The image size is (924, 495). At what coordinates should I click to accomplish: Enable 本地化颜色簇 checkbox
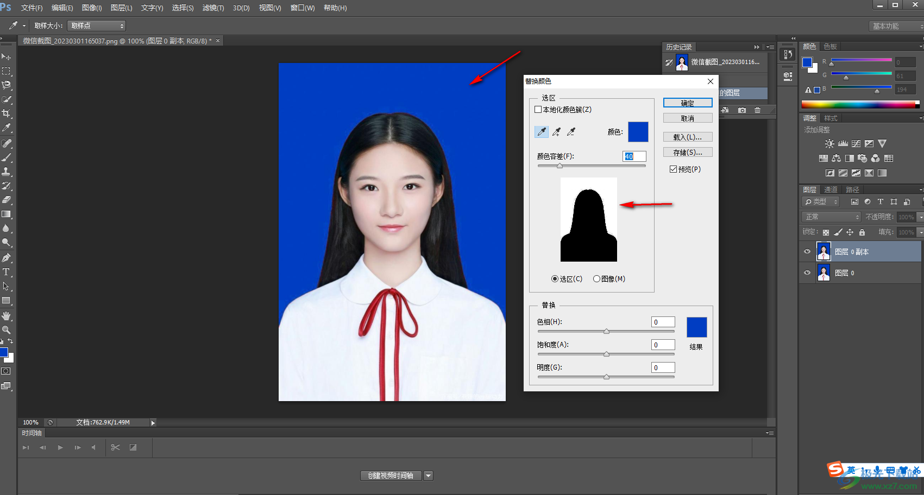click(x=538, y=110)
